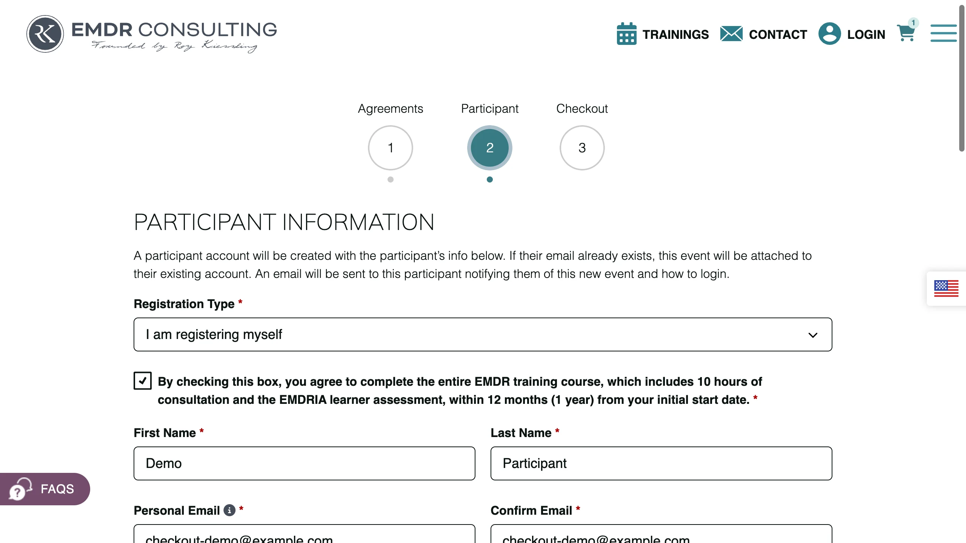Click the Registration Type label

pos(184,304)
